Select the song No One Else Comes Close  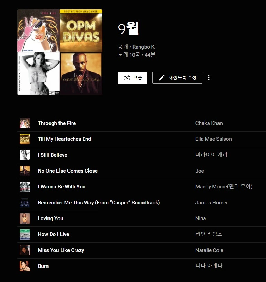point(68,171)
